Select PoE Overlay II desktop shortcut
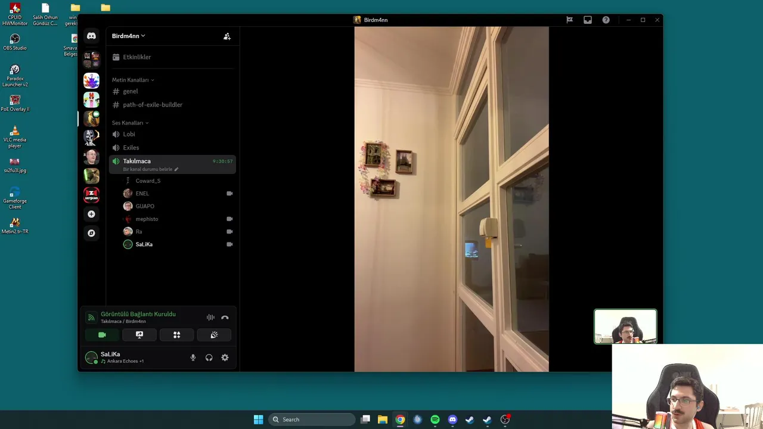Image resolution: width=763 pixels, height=429 pixels. pyautogui.click(x=15, y=103)
